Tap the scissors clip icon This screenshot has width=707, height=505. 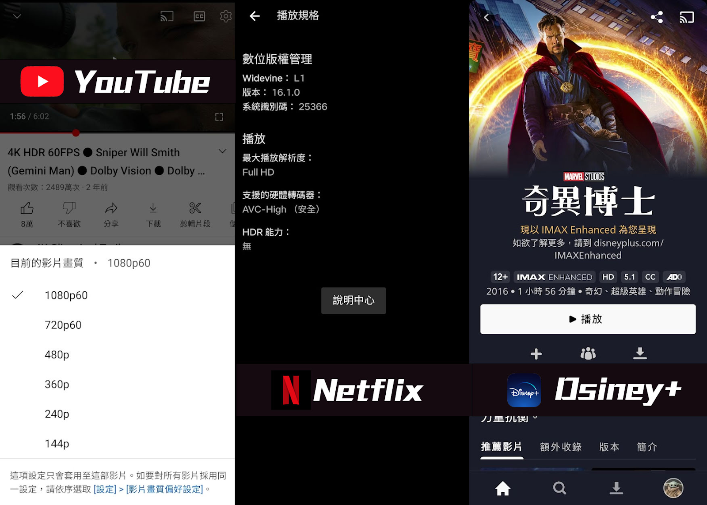tap(195, 208)
